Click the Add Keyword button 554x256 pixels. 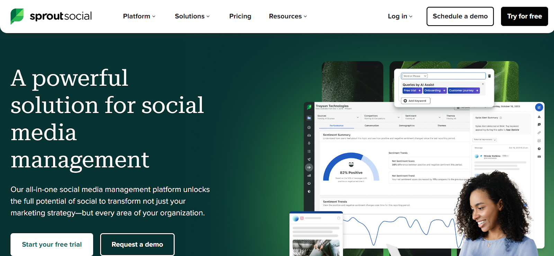coord(415,101)
